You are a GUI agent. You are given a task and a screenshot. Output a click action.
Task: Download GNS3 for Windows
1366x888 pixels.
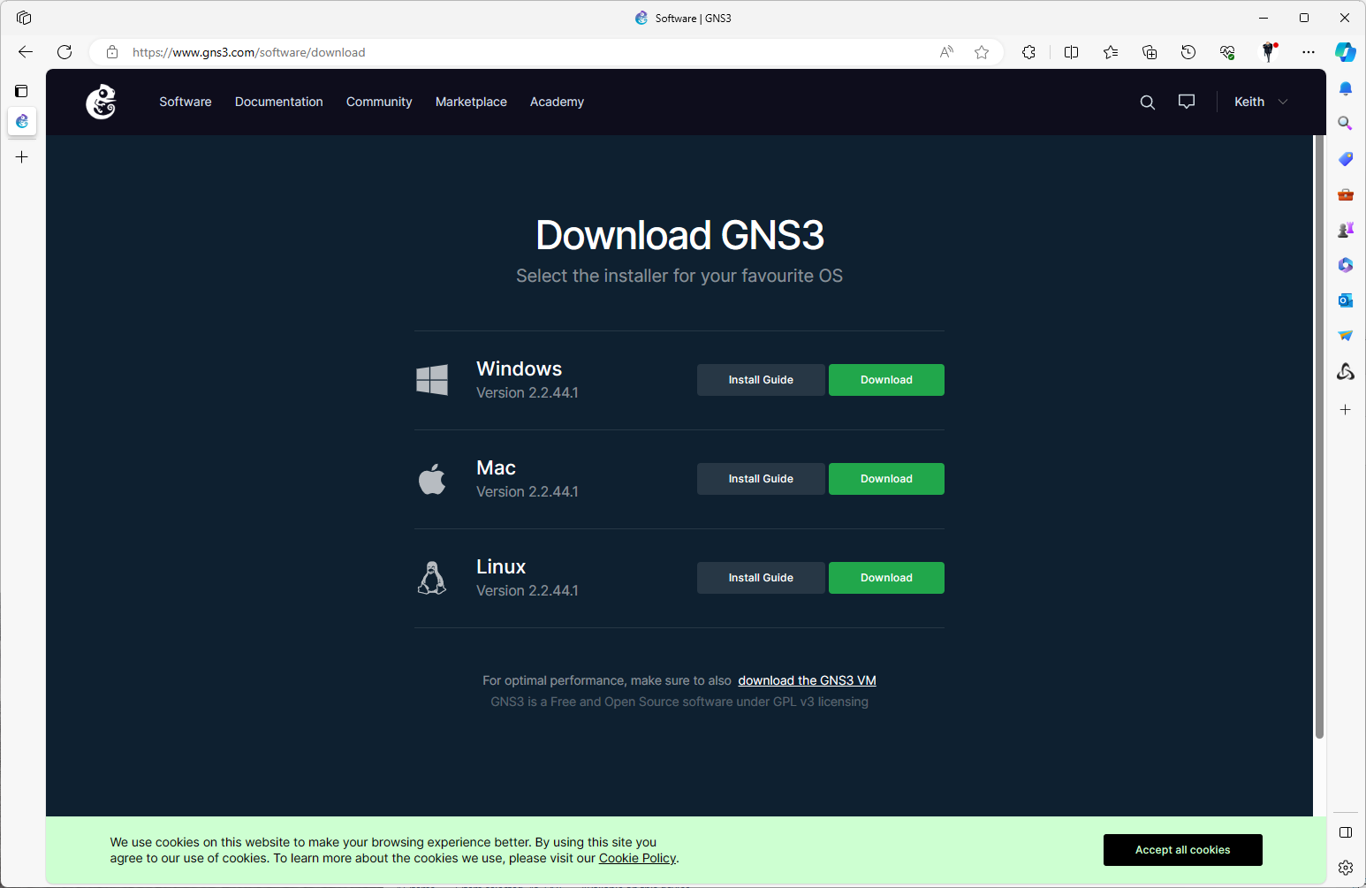click(885, 379)
